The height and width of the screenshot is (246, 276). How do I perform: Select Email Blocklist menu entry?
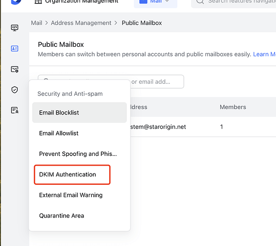tap(79, 112)
